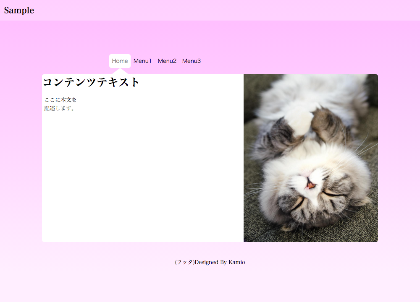
Task: Click the triangle pointer beneath Home
Action: 120,71
